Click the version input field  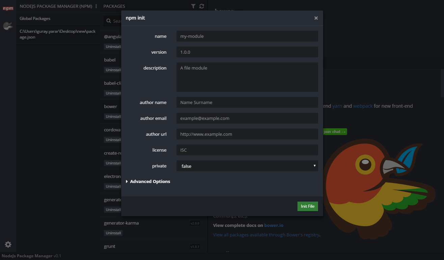pos(247,52)
